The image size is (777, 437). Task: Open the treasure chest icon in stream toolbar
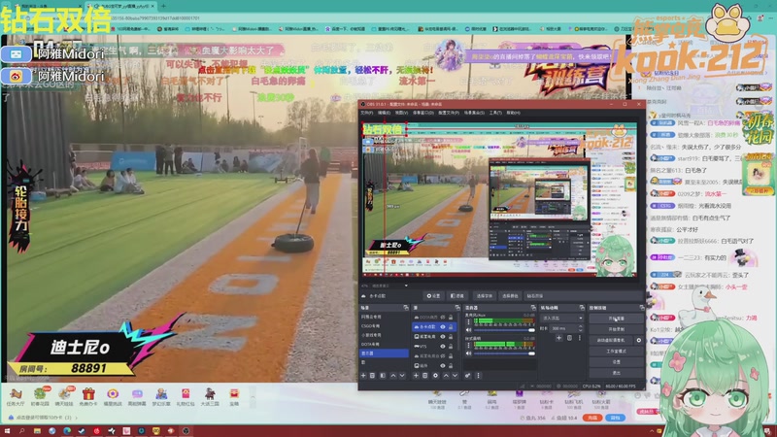pyautogui.click(x=234, y=394)
